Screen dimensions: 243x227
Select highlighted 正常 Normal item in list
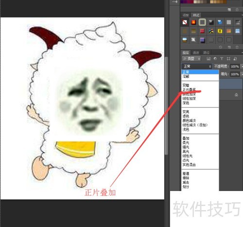pos(200,72)
